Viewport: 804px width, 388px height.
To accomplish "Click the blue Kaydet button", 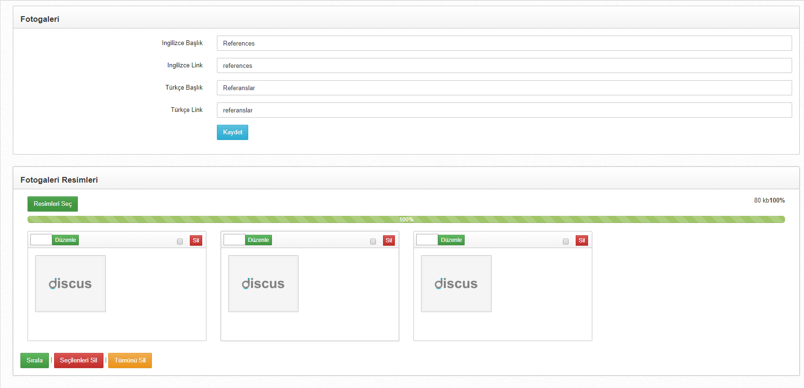I will pyautogui.click(x=233, y=132).
